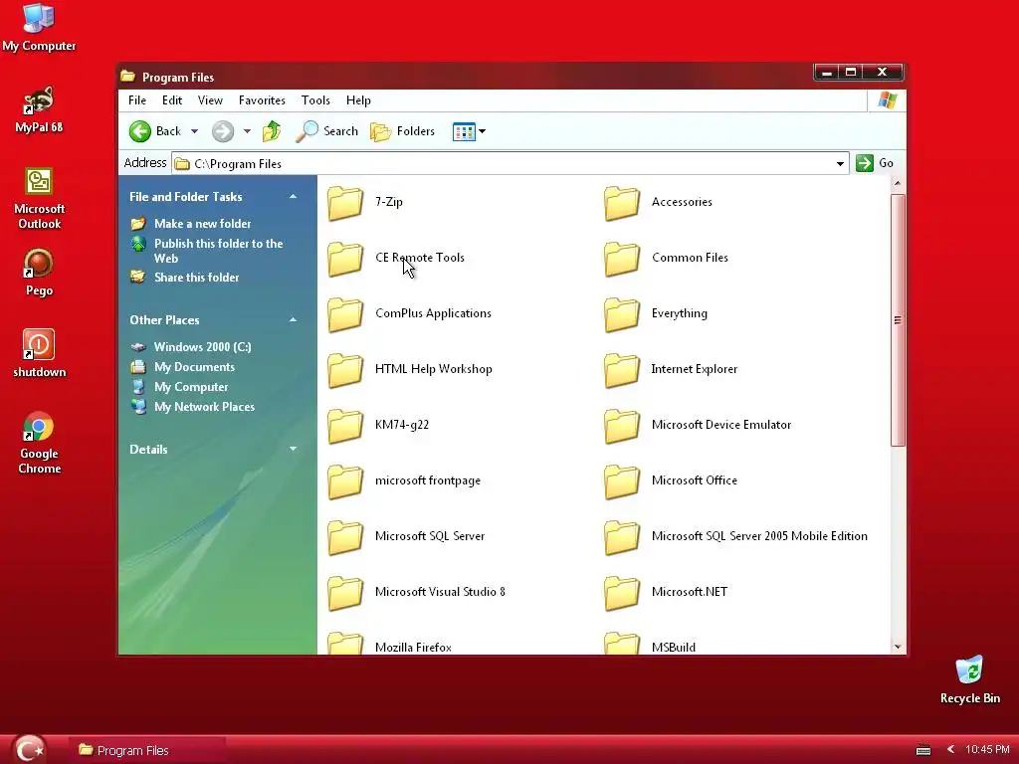This screenshot has width=1019, height=764.
Task: Click the vertical scrollbar thumb
Action: point(898,319)
